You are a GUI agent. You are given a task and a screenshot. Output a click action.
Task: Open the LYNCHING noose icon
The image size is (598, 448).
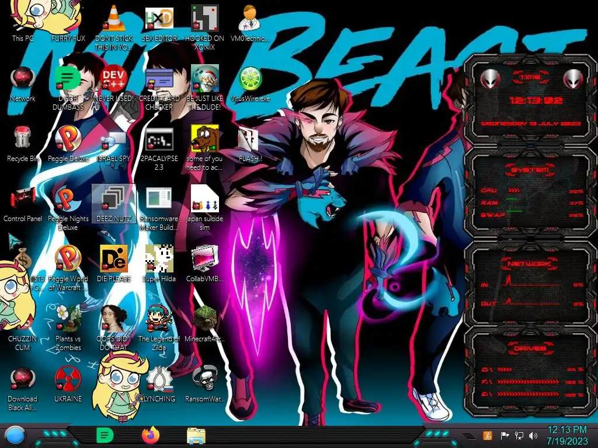pos(159,384)
